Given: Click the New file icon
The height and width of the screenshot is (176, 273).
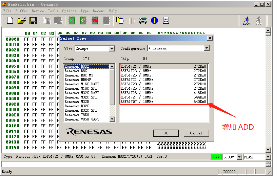Looking at the screenshot, I should point(10,21).
